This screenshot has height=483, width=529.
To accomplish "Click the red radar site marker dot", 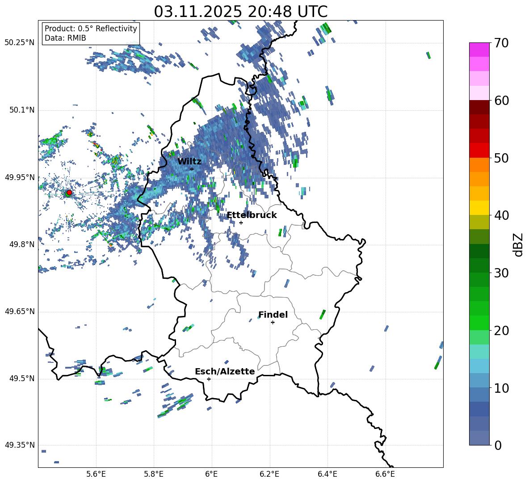I will click(69, 193).
